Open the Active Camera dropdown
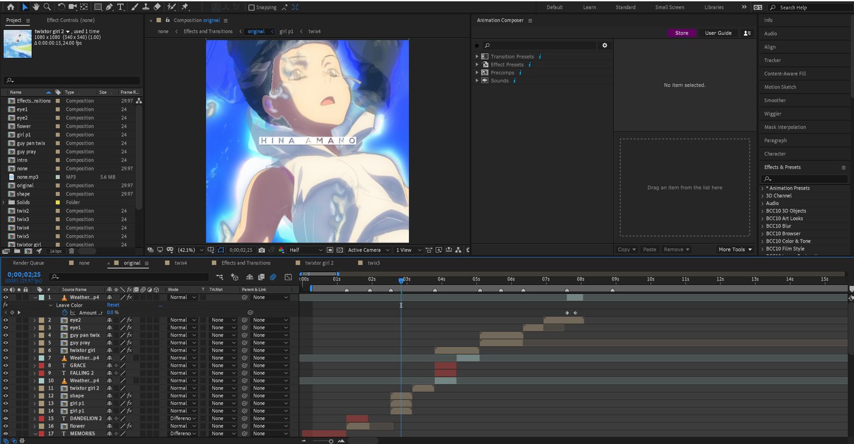This screenshot has width=854, height=444. pyautogui.click(x=369, y=250)
